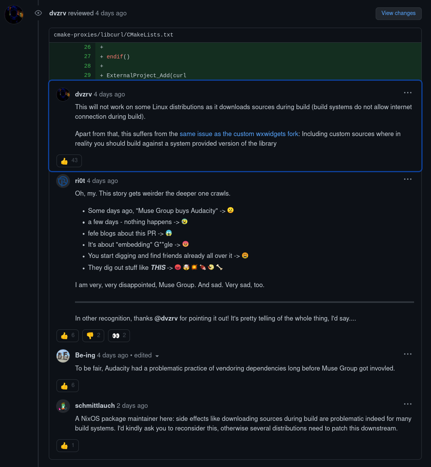This screenshot has width=431, height=467.
Task: Click dvzrv's small comment avatar
Action: (63, 95)
